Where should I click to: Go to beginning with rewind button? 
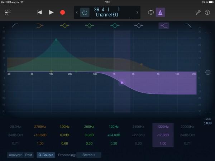pos(40,12)
